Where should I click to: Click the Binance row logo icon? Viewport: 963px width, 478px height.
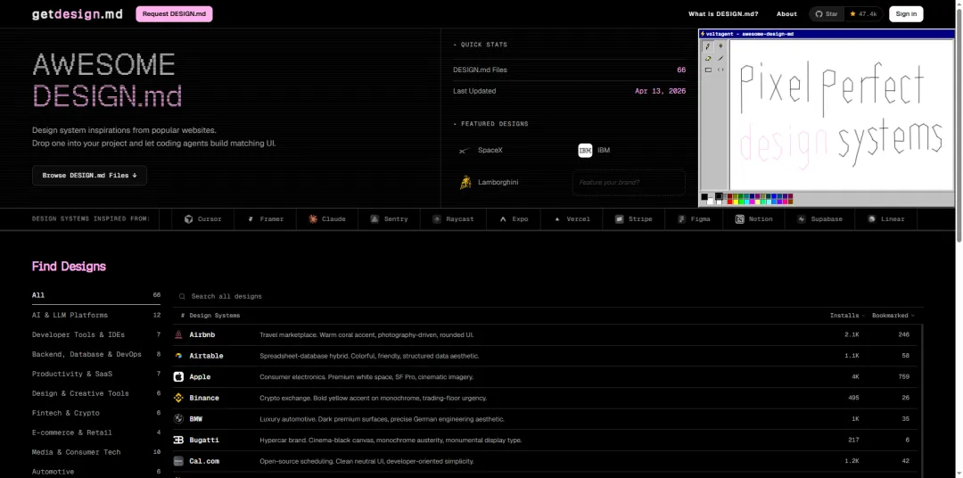[x=178, y=398]
